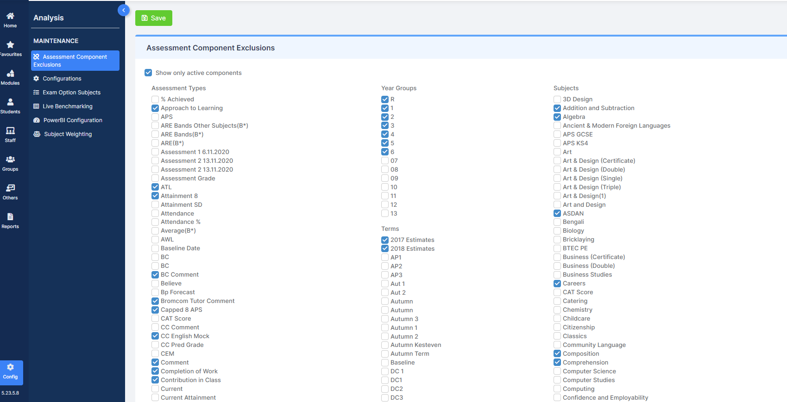Select Assessment Component Exclusions menu item
The image size is (787, 402).
point(75,61)
